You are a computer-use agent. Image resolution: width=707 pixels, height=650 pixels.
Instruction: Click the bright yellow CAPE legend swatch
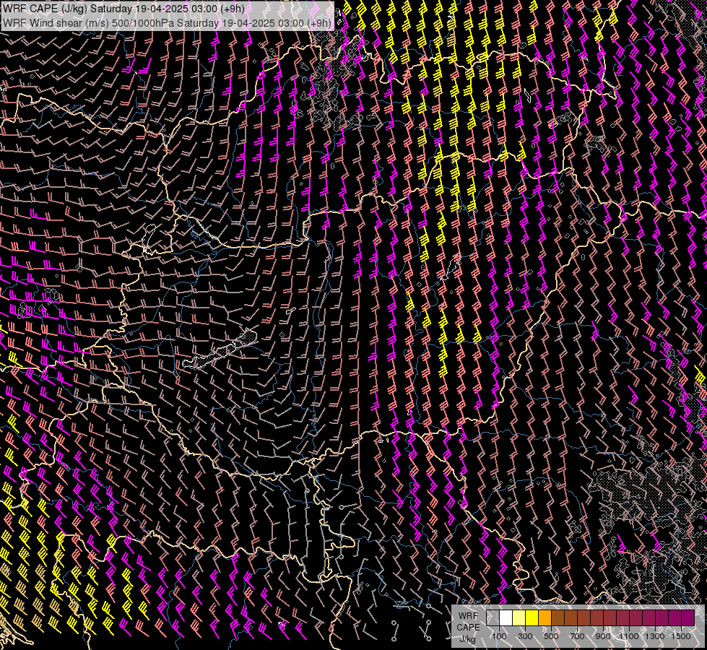pos(532,618)
